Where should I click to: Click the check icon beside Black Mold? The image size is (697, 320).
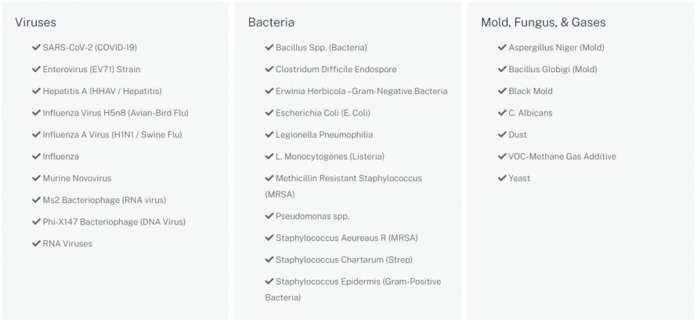(x=502, y=91)
